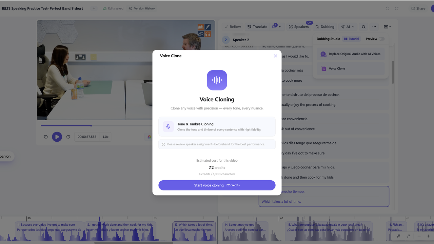Click the Speaker 2 avatar badge
This screenshot has width=434, height=244.
(x=226, y=40)
